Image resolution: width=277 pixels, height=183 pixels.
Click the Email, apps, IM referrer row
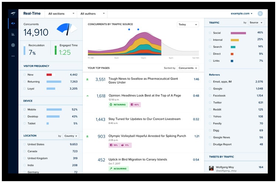pyautogui.click(x=236, y=81)
